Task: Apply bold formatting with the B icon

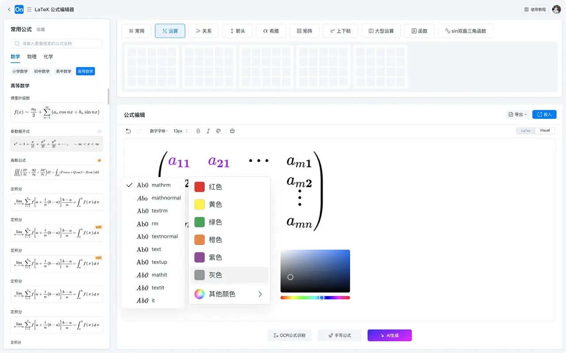Action: [x=198, y=131]
